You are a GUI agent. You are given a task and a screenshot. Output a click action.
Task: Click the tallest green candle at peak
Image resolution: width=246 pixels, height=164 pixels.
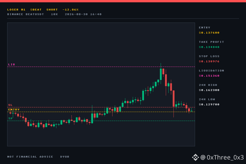pos(161,74)
